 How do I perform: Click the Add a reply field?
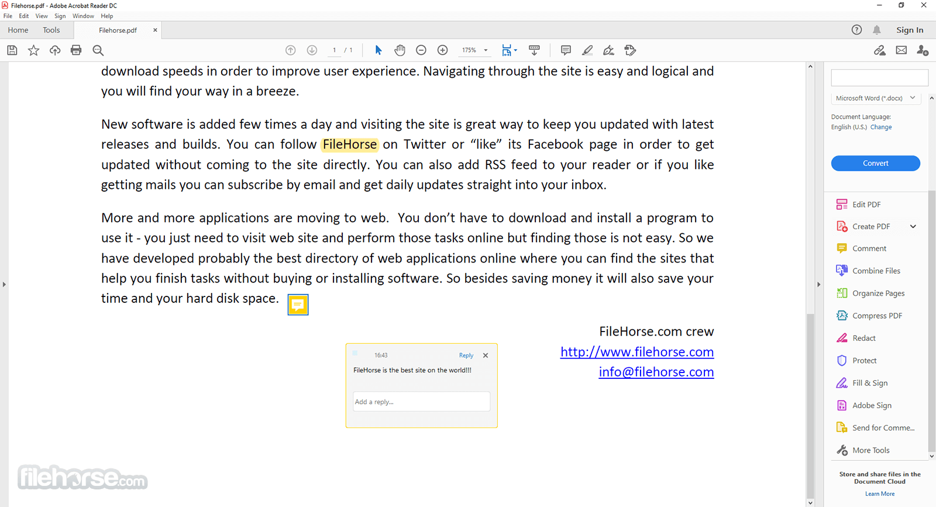tap(421, 402)
